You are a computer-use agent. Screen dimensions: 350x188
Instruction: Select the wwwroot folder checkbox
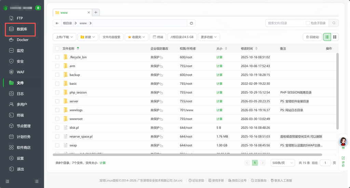click(x=57, y=119)
